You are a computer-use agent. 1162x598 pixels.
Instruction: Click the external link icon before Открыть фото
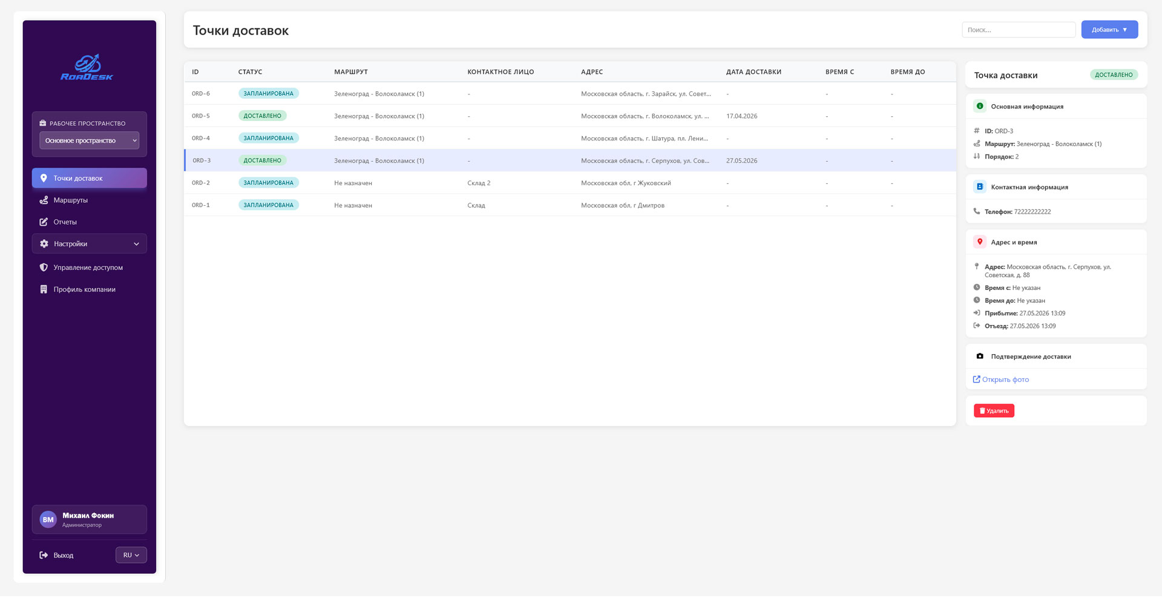pos(976,379)
